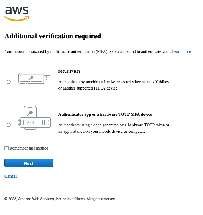Click the Authenticator app or hardware TOTP heading

tap(105, 114)
